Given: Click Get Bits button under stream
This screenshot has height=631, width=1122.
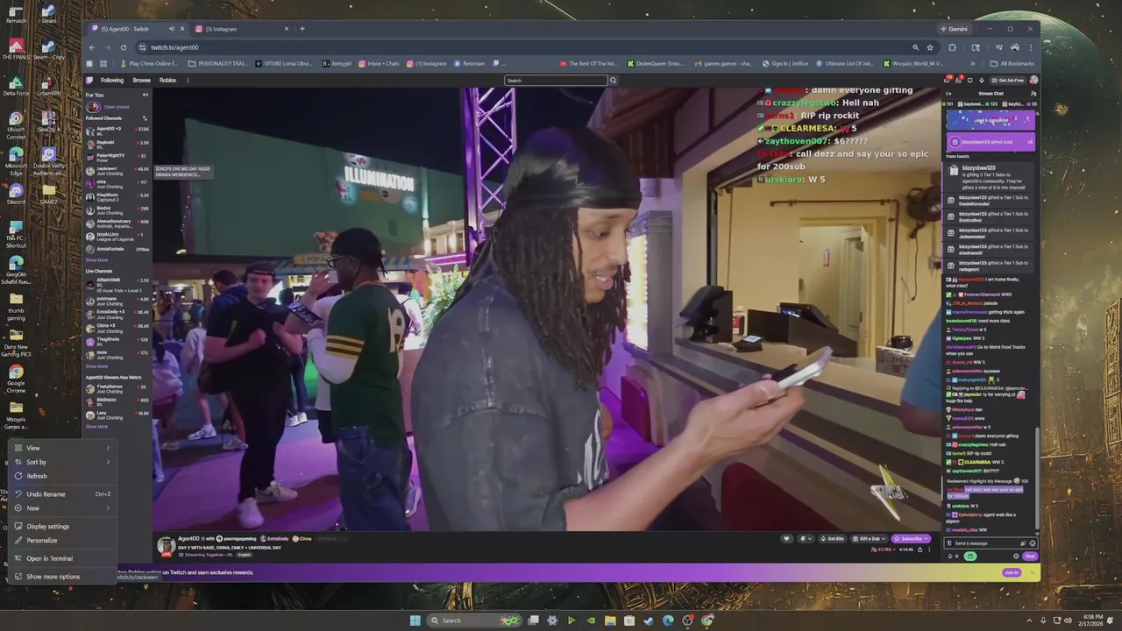Looking at the screenshot, I should pyautogui.click(x=832, y=539).
